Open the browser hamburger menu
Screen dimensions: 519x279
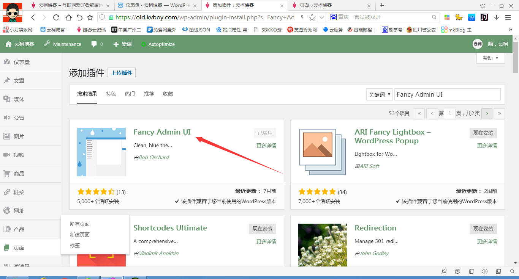508,17
